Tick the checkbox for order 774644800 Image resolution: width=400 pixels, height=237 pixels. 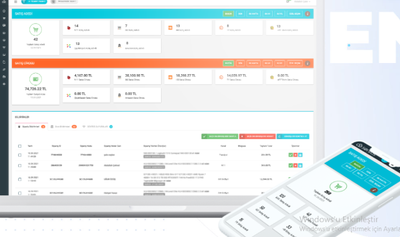pyautogui.click(x=19, y=155)
